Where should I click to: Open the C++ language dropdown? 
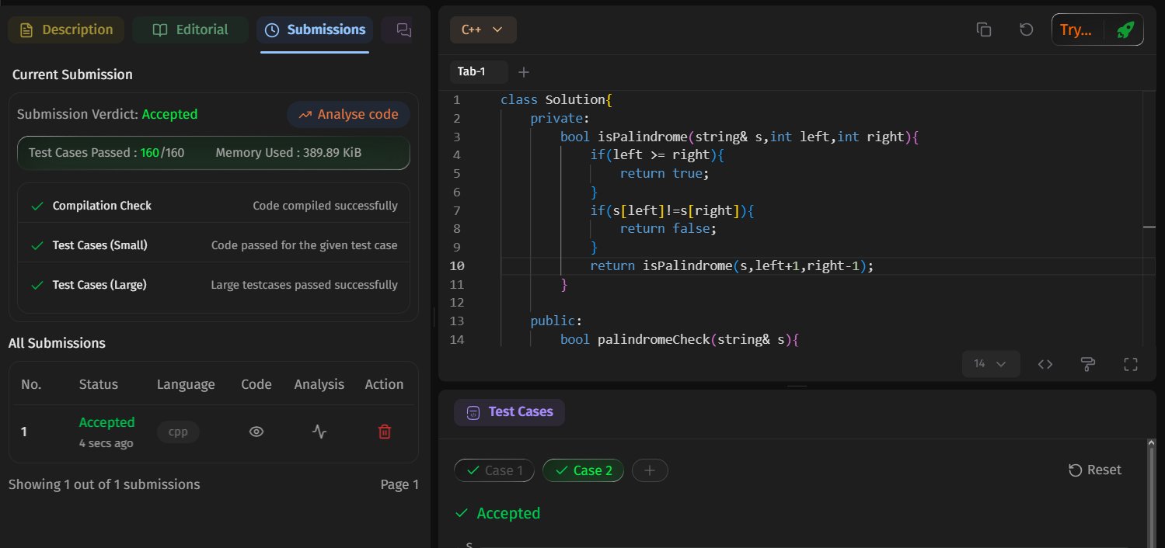coord(483,29)
